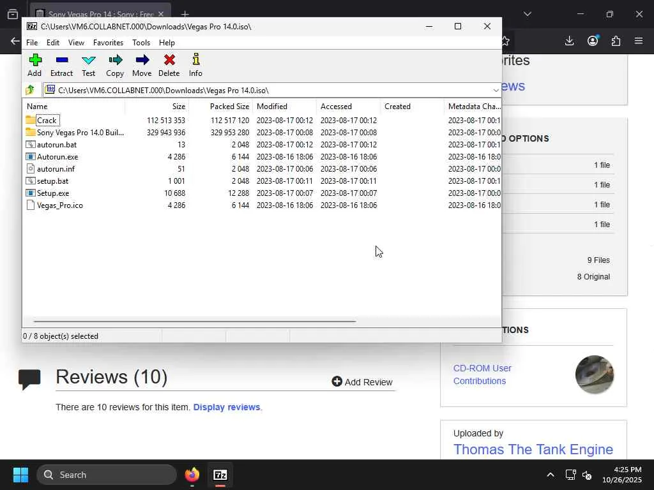Click the autorun.inf file icon
Viewport: 654px width, 490px height.
coord(31,168)
